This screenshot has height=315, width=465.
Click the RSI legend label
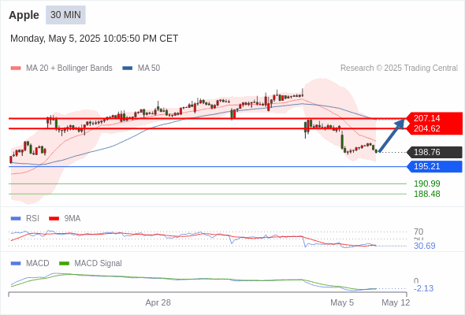(32, 219)
